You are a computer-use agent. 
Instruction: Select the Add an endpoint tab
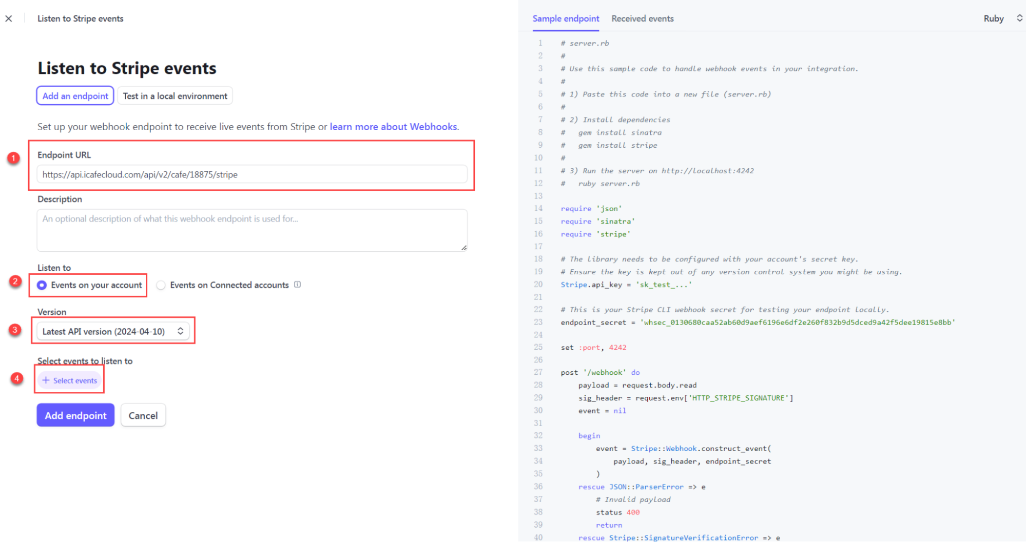point(75,96)
